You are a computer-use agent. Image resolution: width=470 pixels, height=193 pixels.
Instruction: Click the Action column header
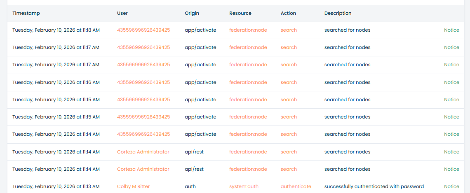pos(288,13)
